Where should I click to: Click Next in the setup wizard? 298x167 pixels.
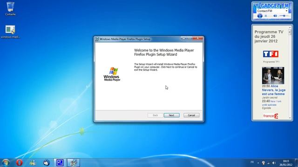pyautogui.click(x=172, y=115)
